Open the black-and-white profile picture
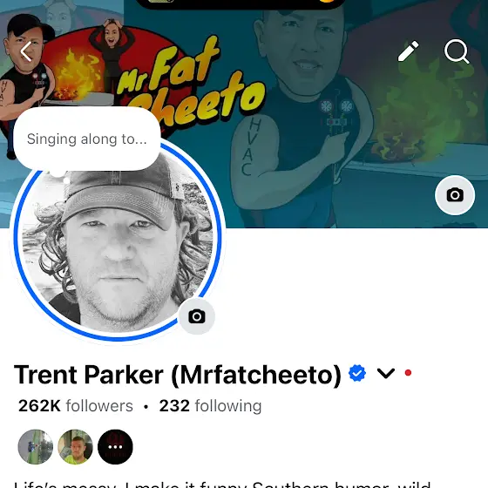This screenshot has height=488, width=488. (x=118, y=240)
